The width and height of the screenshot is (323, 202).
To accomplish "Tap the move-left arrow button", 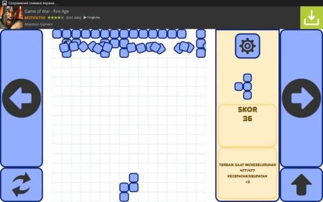I will [22, 98].
